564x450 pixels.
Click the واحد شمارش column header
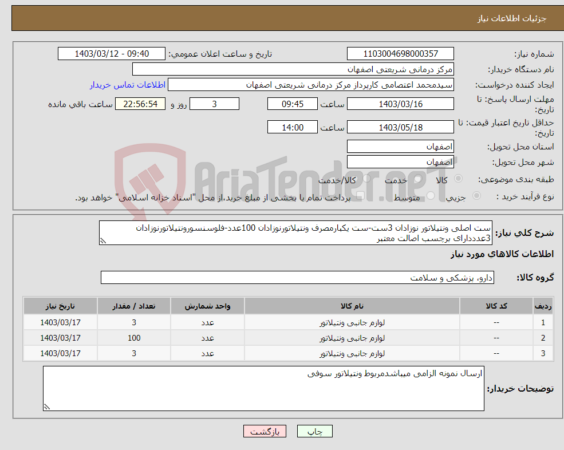tap(207, 306)
